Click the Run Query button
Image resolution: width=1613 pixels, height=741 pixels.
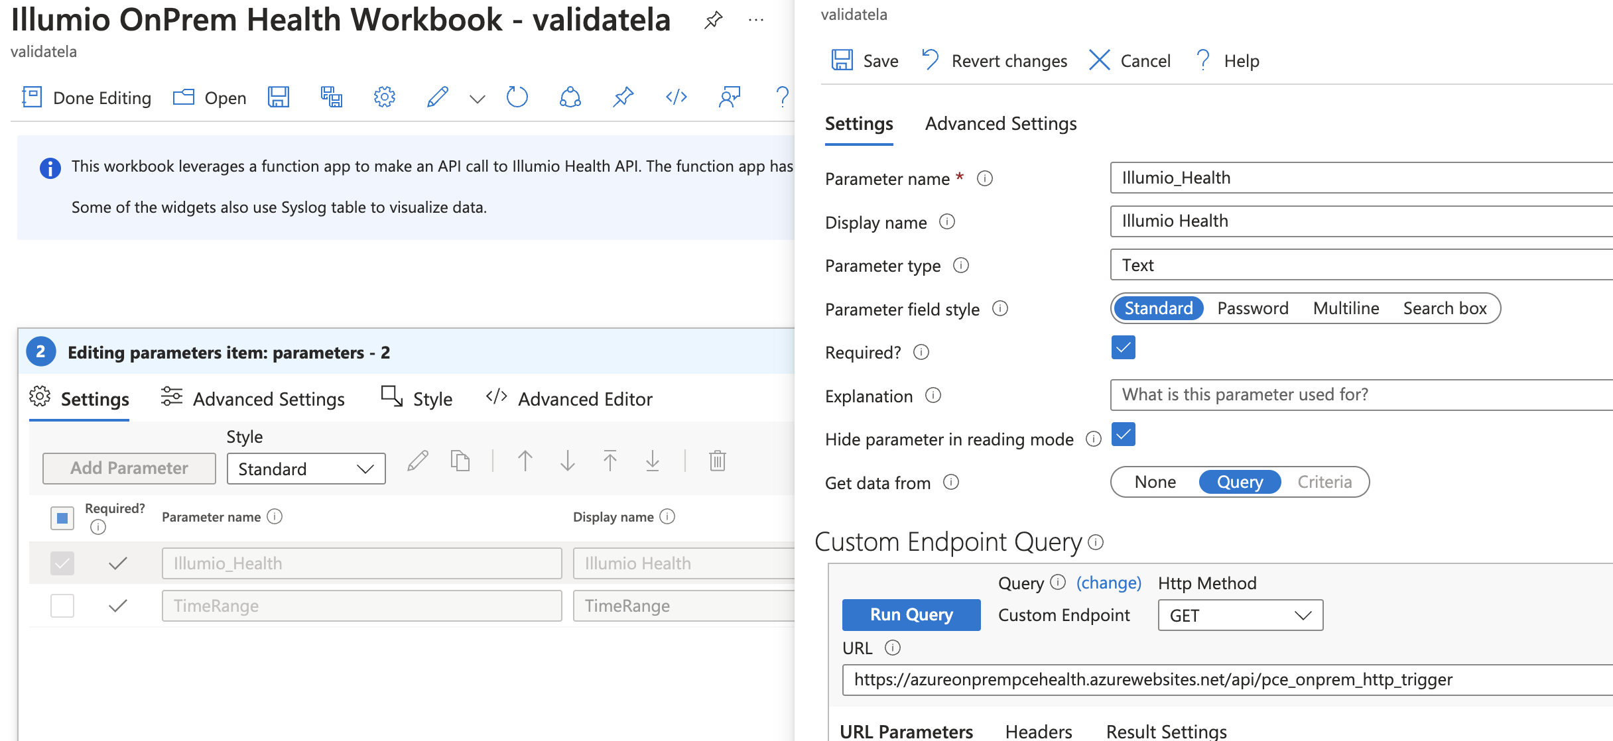tap(911, 615)
